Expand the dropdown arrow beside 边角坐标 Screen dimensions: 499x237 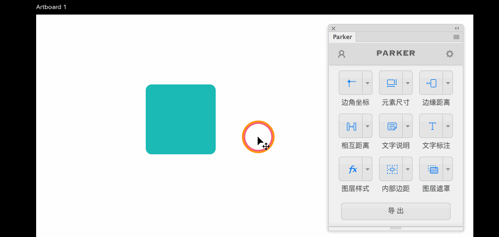tap(367, 83)
